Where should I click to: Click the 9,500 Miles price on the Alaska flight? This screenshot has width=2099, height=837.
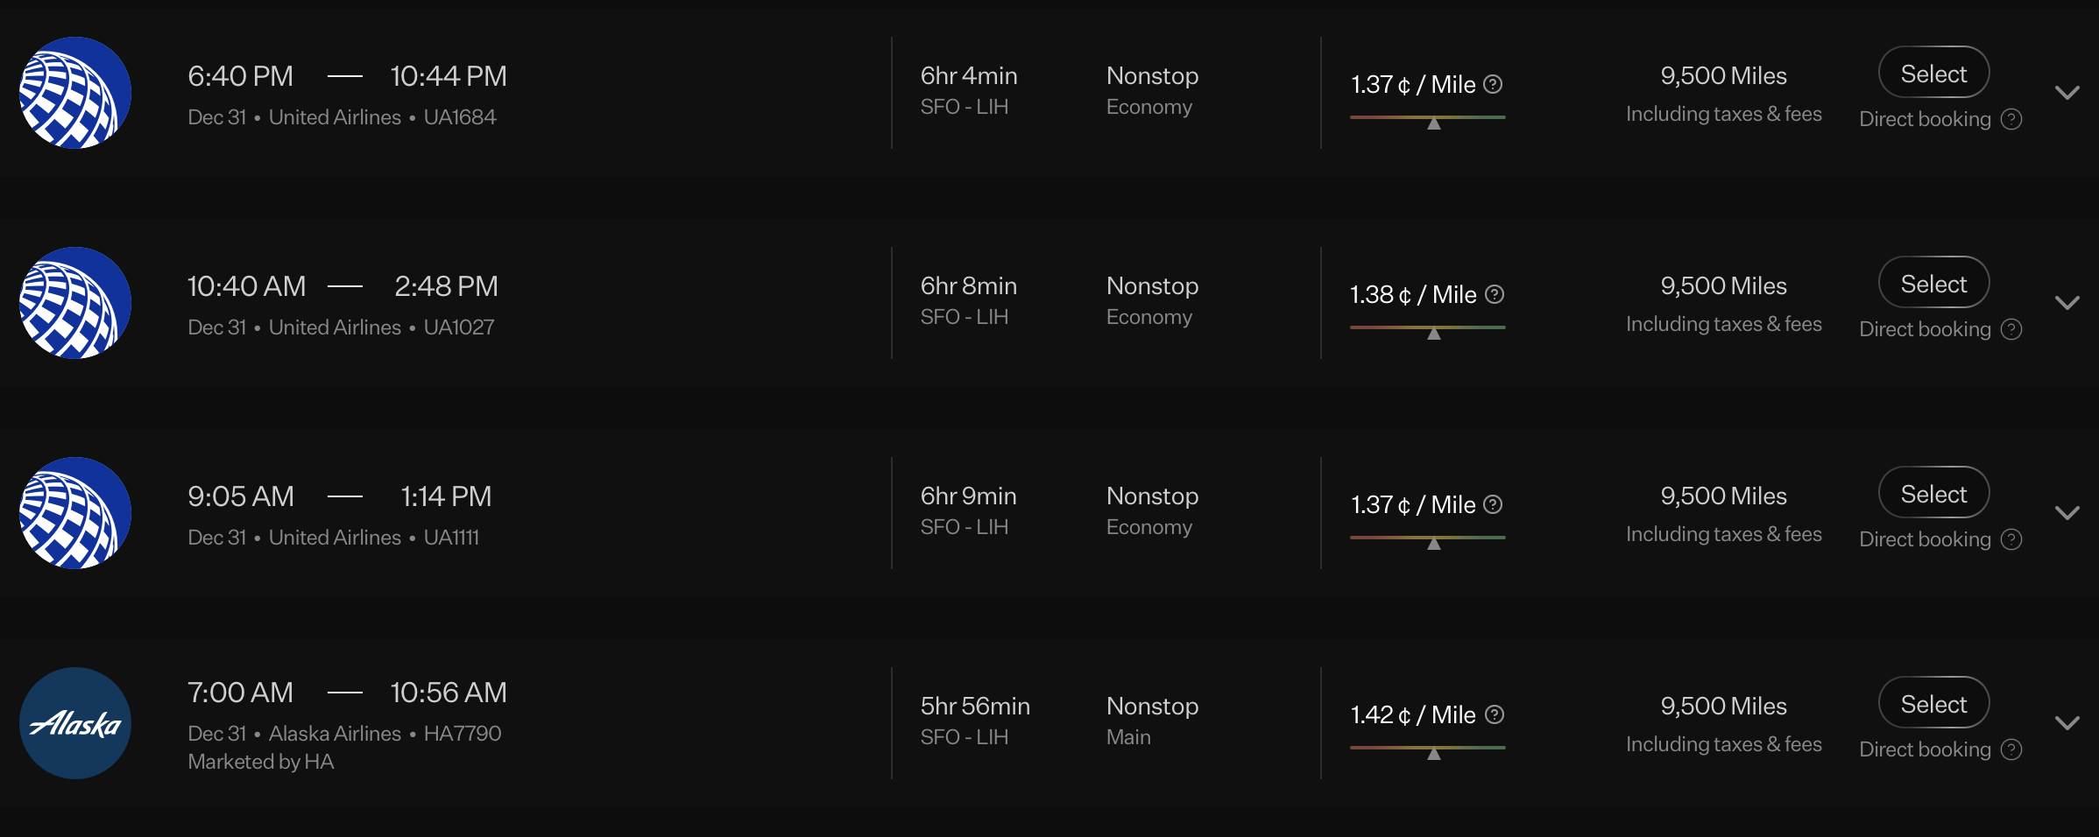[1722, 706]
